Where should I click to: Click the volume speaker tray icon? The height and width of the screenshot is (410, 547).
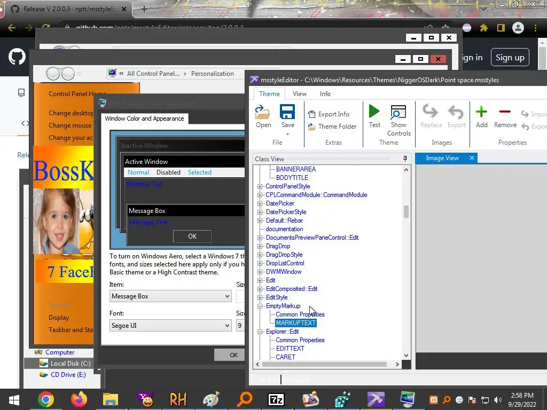pyautogui.click(x=498, y=400)
